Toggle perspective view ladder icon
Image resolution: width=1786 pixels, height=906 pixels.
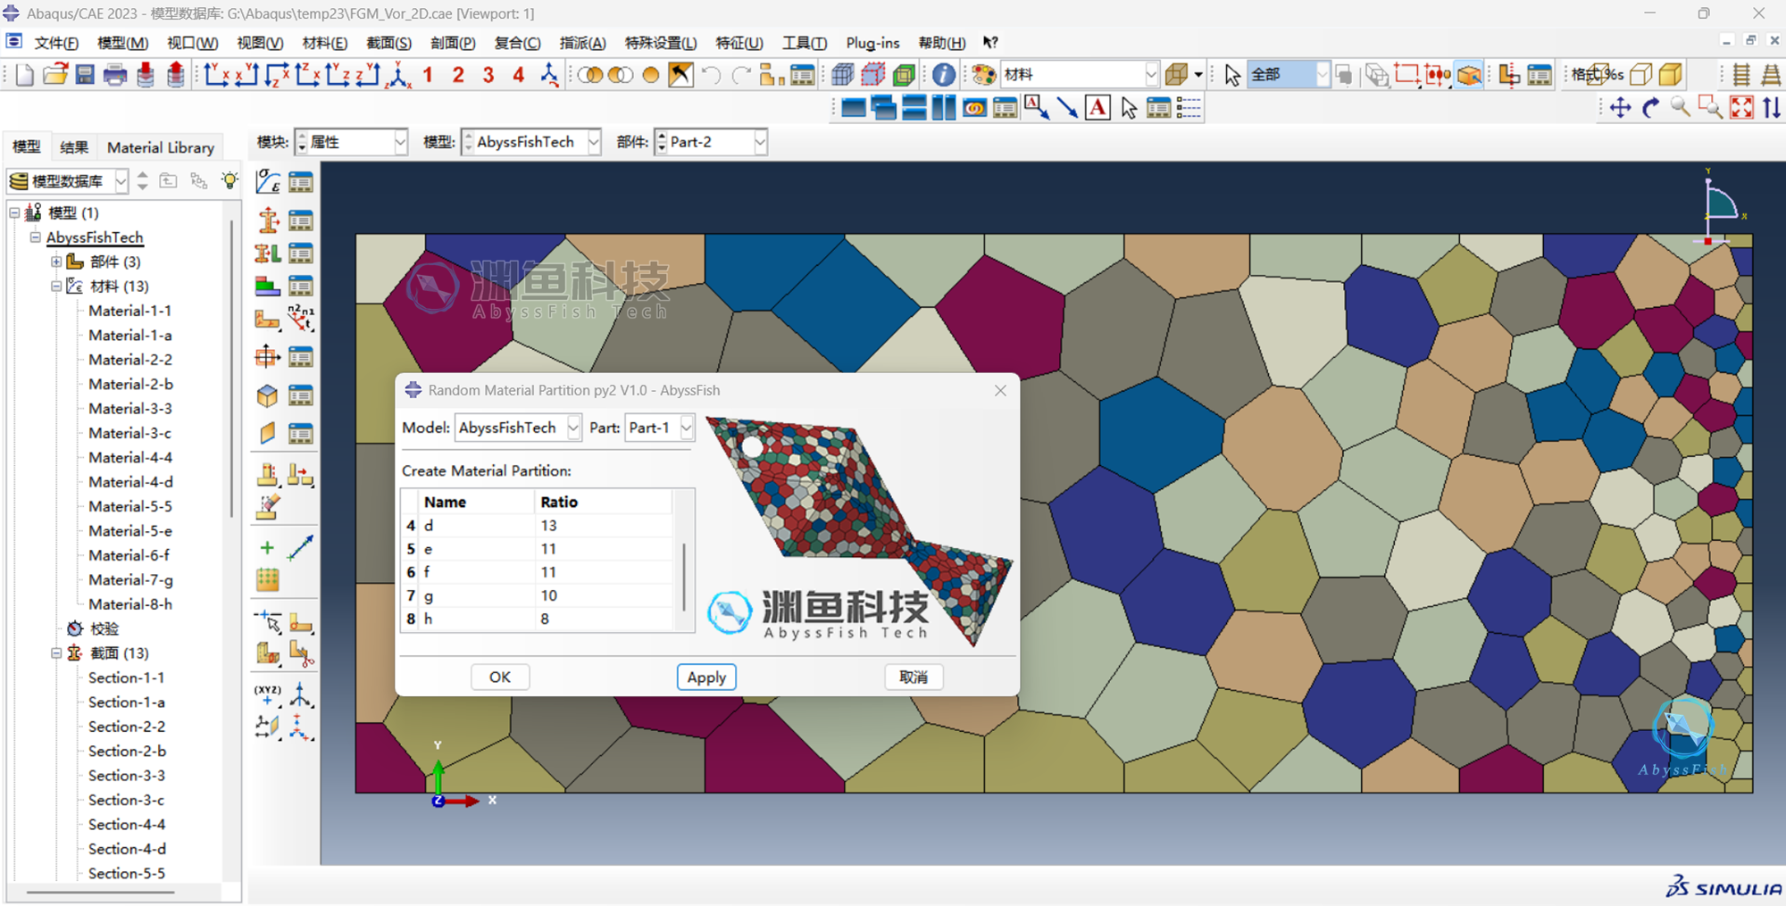click(1771, 75)
